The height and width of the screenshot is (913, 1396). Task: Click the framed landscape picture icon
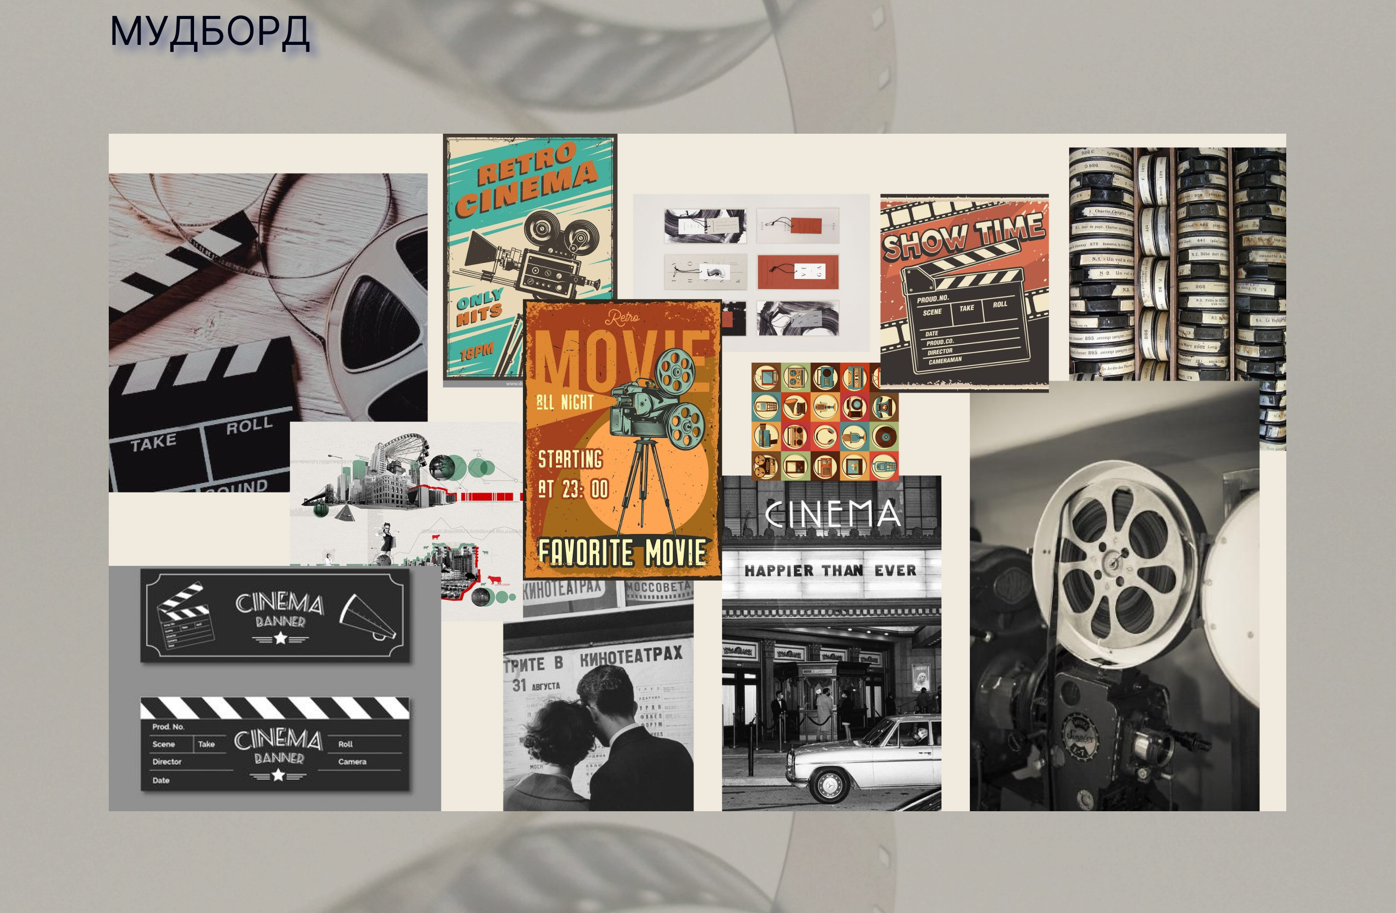[x=855, y=467]
